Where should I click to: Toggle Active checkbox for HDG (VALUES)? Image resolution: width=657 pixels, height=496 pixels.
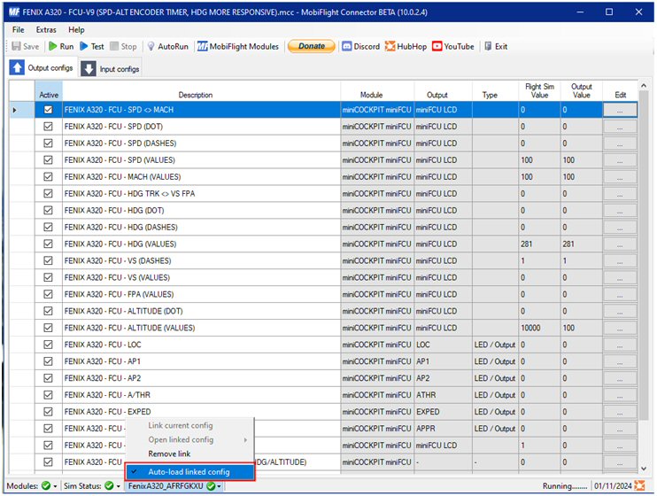click(48, 244)
